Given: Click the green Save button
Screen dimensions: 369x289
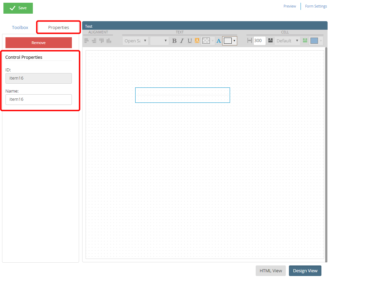Looking at the screenshot, I should pos(18,8).
